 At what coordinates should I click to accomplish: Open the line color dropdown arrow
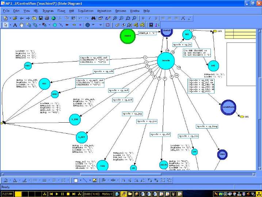29,180
